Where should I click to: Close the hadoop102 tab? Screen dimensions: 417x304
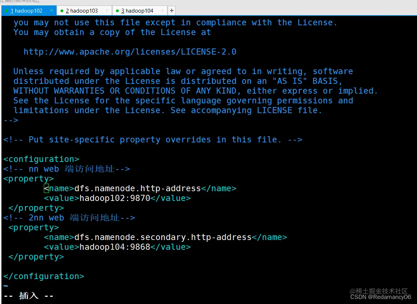pyautogui.click(x=51, y=10)
